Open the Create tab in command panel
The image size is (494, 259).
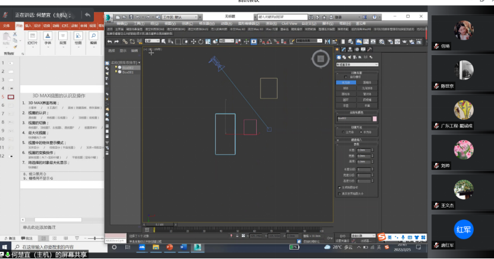[337, 49]
